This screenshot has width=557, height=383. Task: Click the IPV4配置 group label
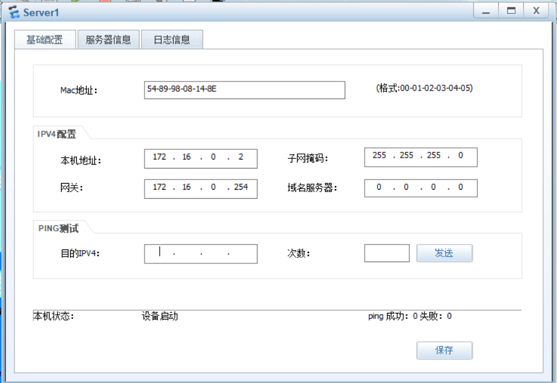pyautogui.click(x=57, y=134)
